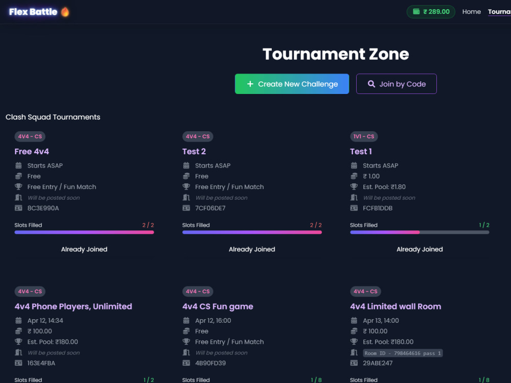This screenshot has height=383, width=511.
Task: Click ID card icon beside 29ABE247
Action: coord(354,363)
